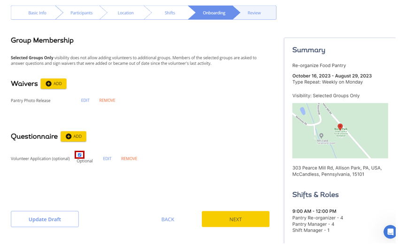This screenshot has height=247, width=399.
Task: Go to the Basic Info step
Action: coord(37,13)
